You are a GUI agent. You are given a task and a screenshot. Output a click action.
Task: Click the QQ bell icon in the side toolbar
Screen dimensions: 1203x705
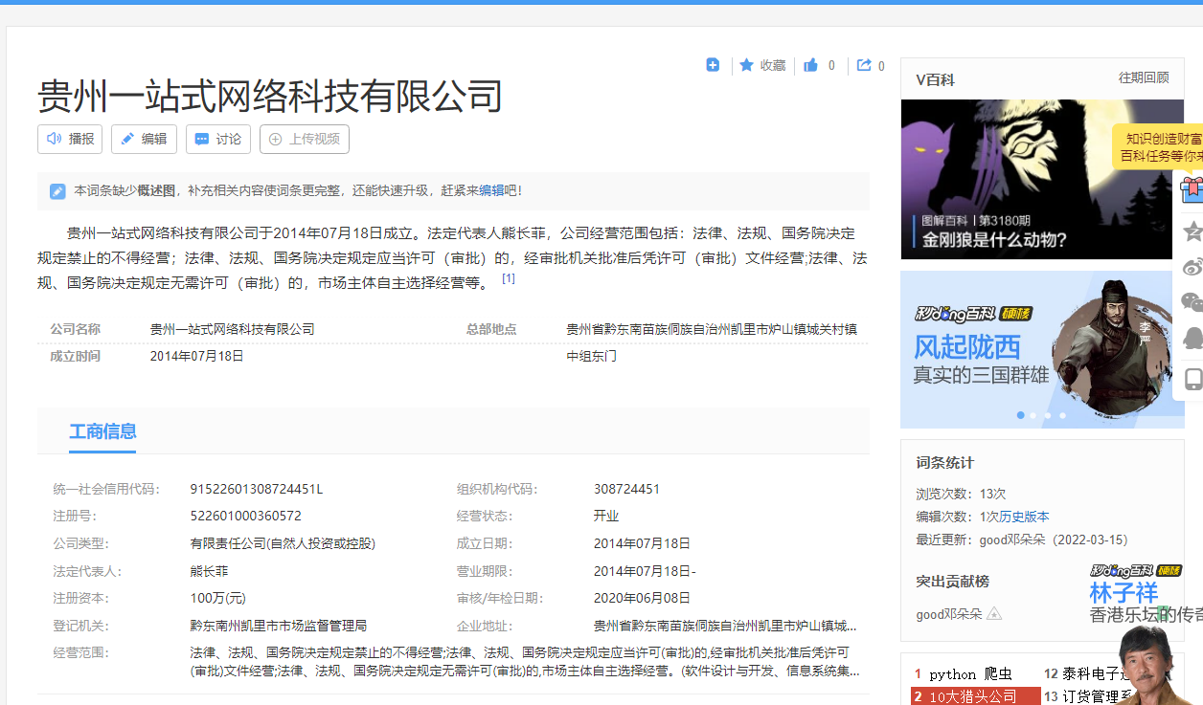tap(1193, 338)
